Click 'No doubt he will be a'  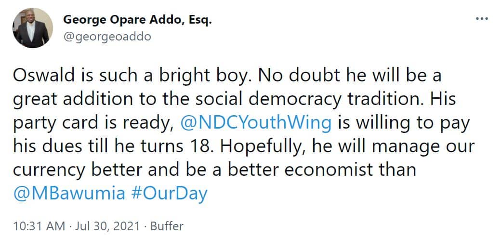point(350,76)
